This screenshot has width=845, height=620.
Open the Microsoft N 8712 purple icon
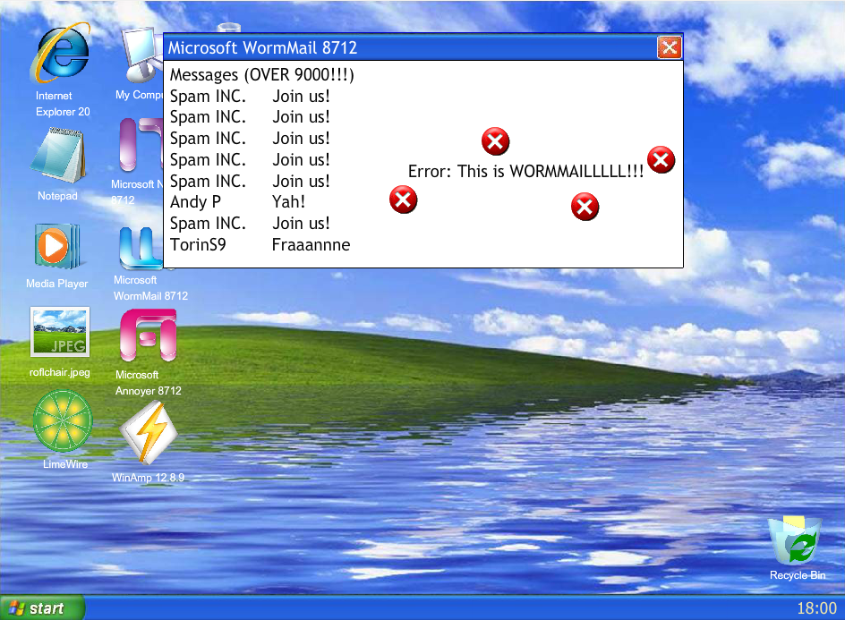[141, 146]
